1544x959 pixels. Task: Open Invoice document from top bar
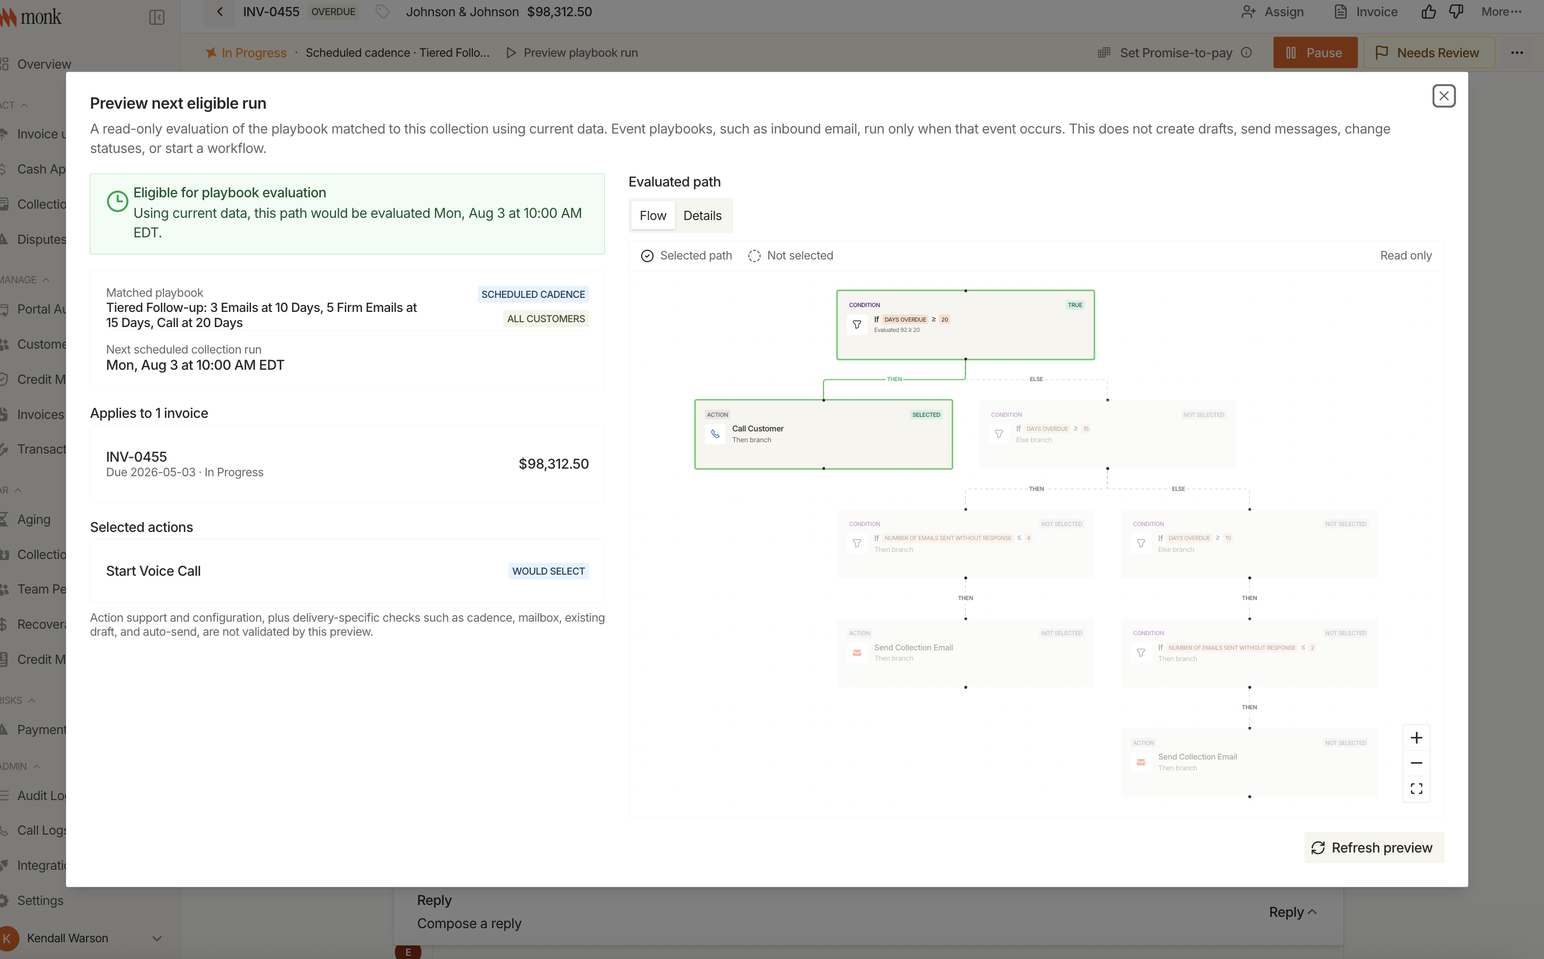coord(1365,11)
